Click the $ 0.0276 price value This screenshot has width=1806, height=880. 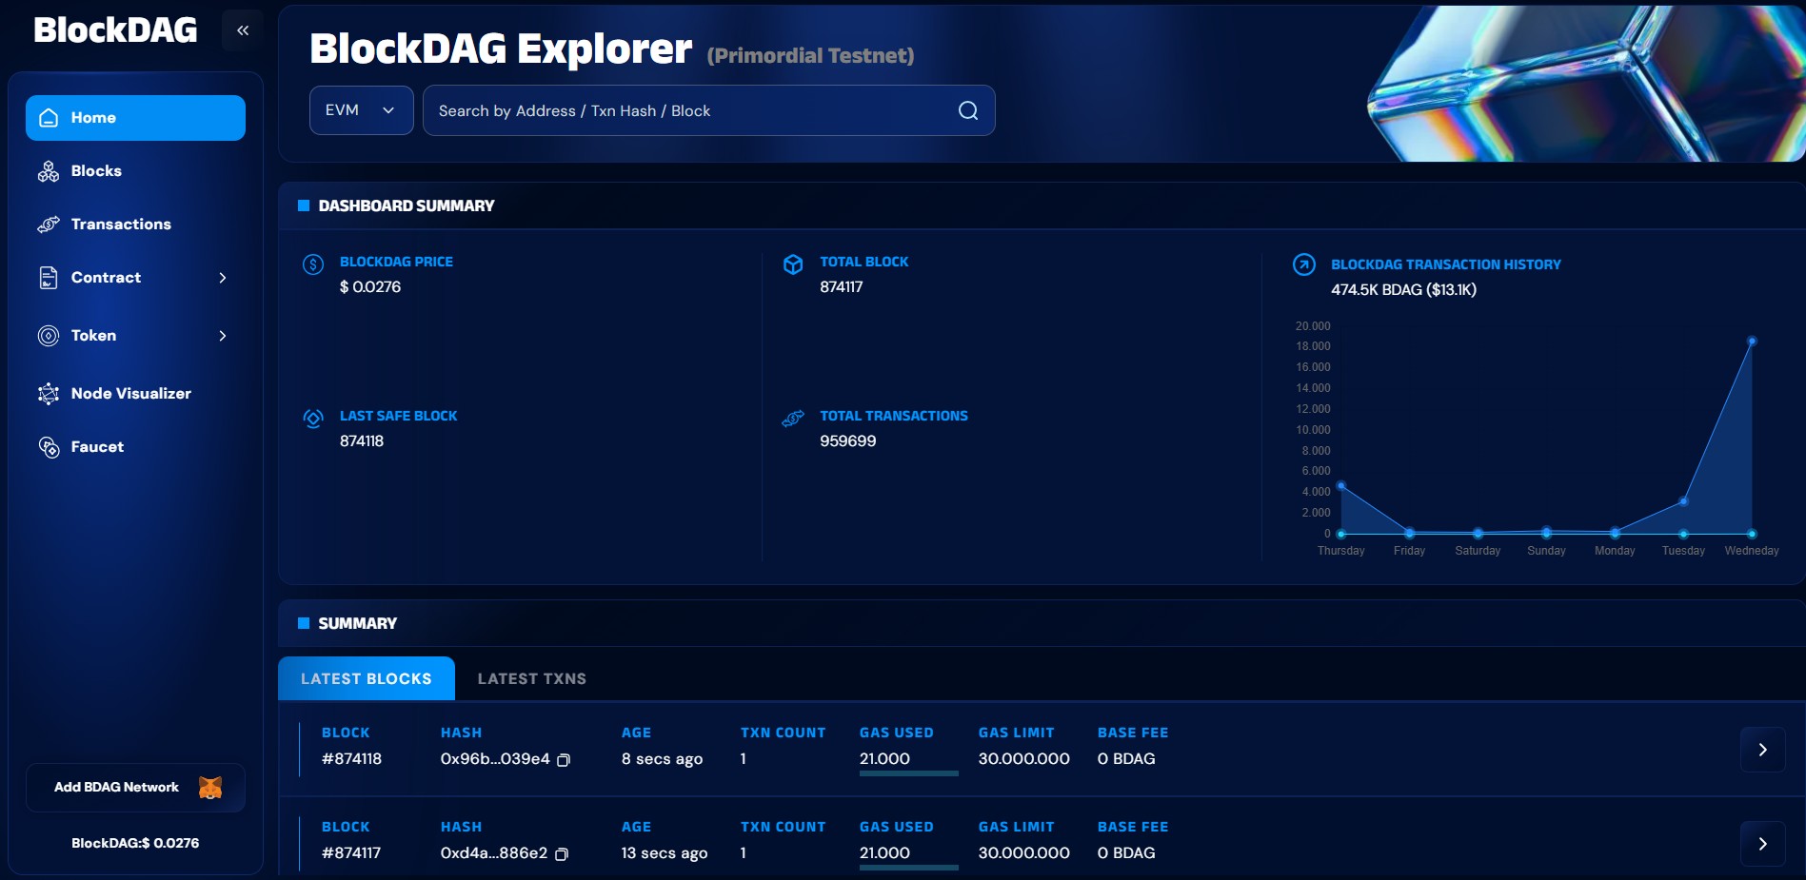pos(370,287)
